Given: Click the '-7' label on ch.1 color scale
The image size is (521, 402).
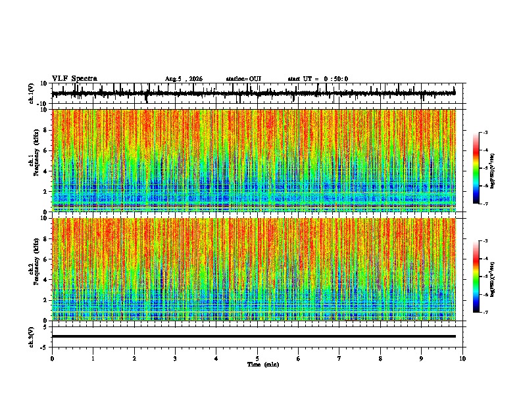Looking at the screenshot, I should coord(485,204).
